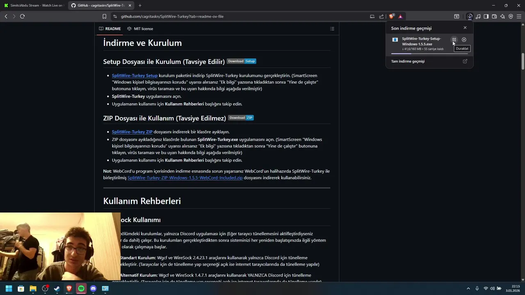This screenshot has height=295, width=525.
Task: Open Leo AI sparkle icon
Action: coord(502,16)
